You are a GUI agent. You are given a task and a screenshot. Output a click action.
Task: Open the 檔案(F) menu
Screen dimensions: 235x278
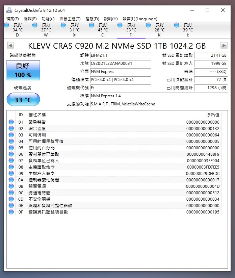12,19
